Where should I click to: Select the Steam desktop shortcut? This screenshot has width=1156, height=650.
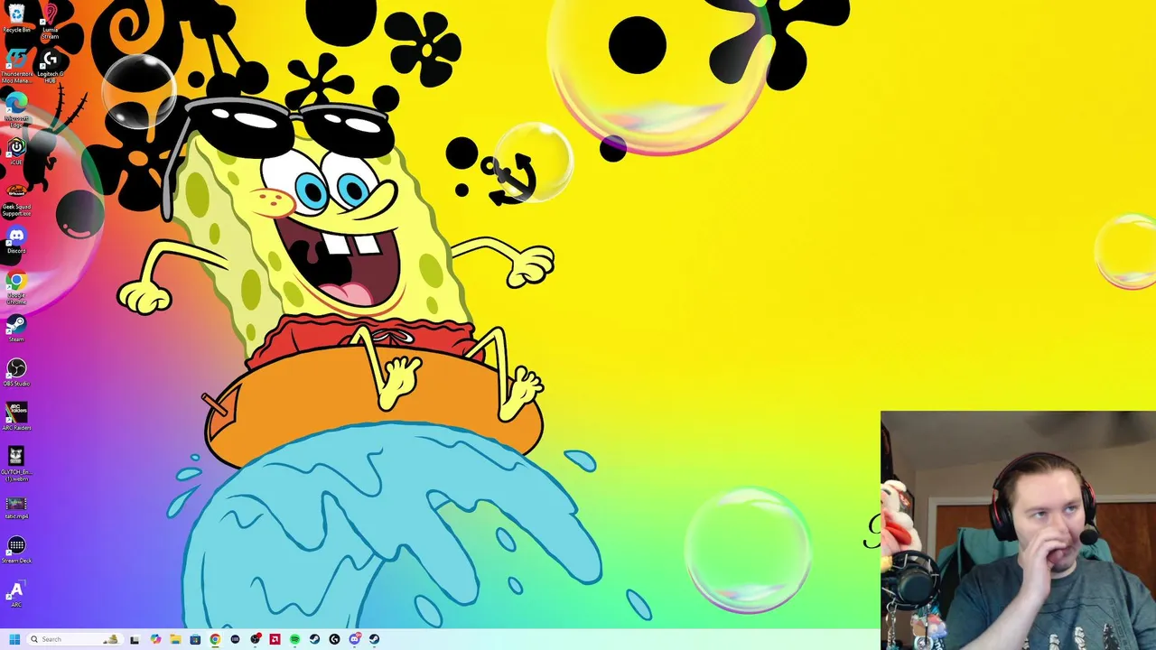[16, 327]
